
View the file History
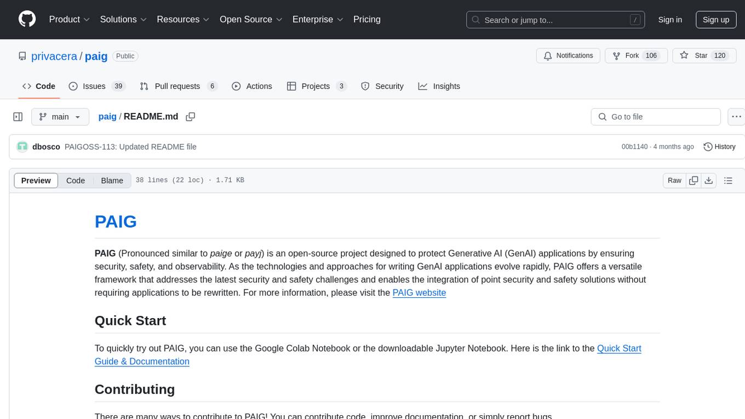pos(719,146)
